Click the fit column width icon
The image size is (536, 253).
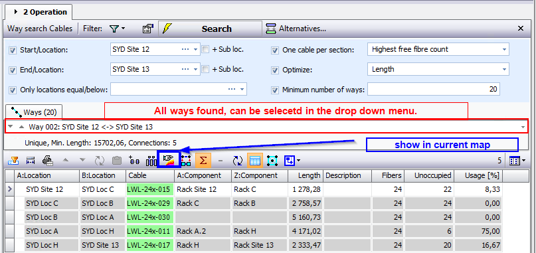[x=31, y=160]
